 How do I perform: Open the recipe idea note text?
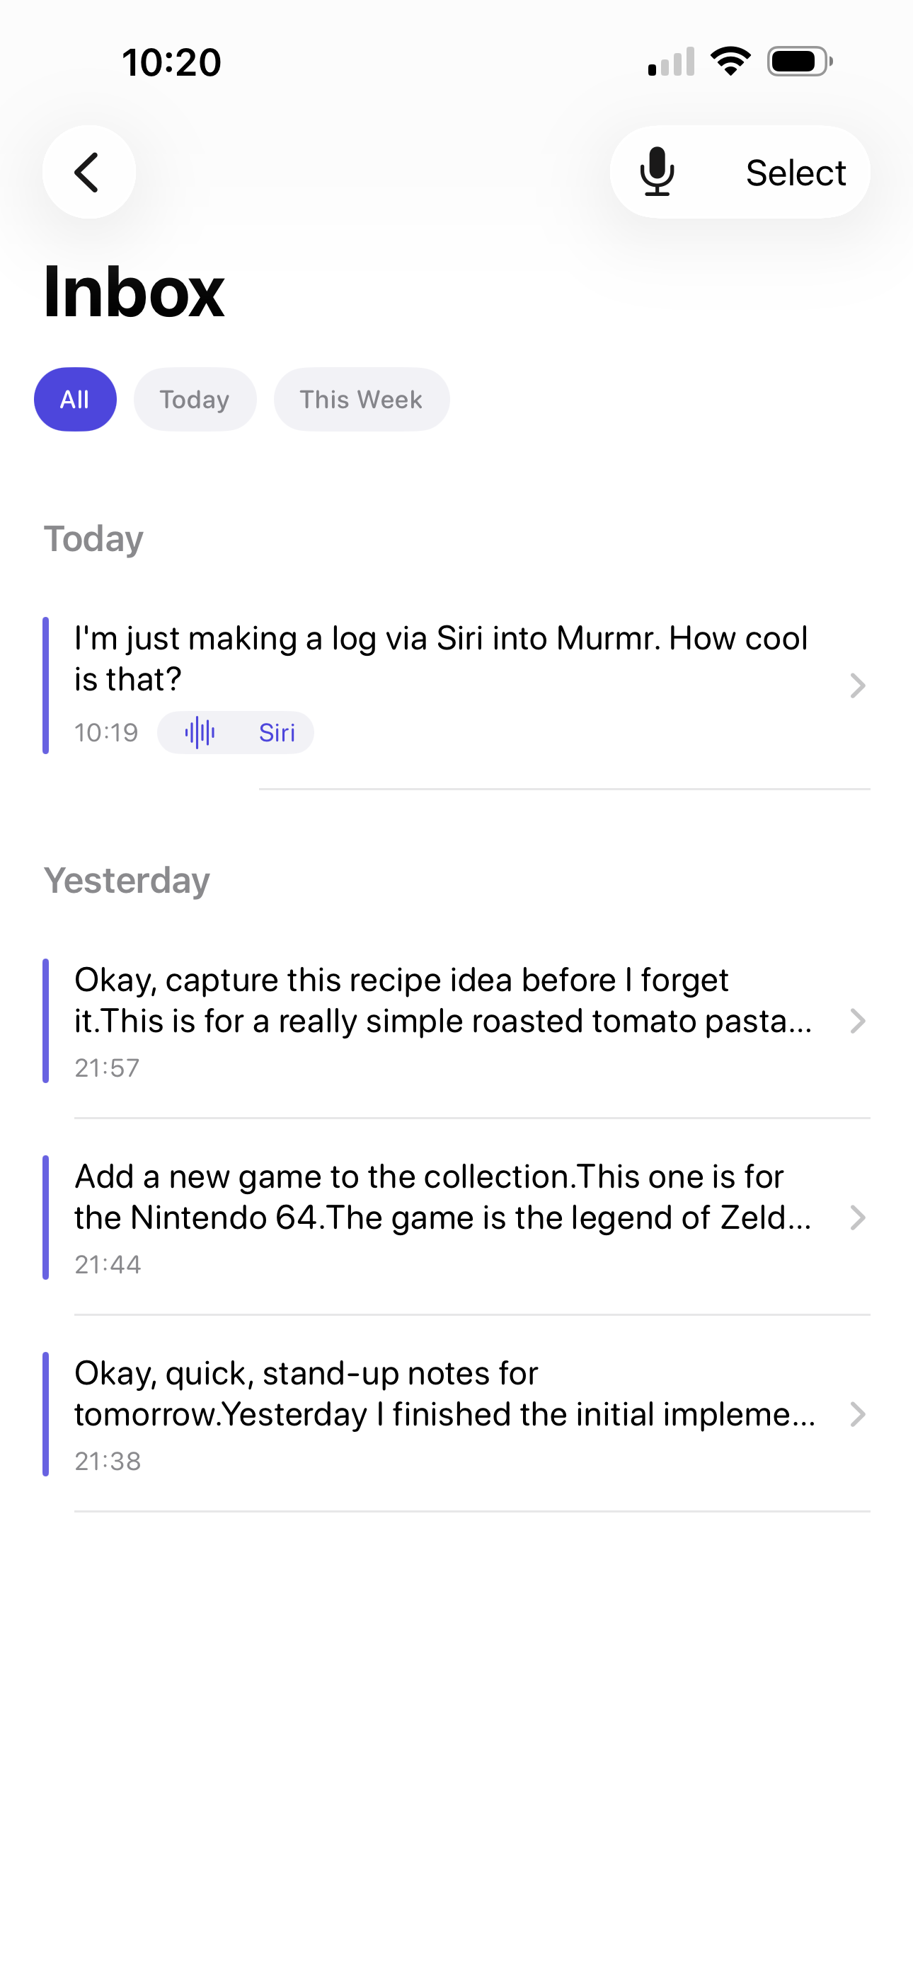pos(442,1000)
